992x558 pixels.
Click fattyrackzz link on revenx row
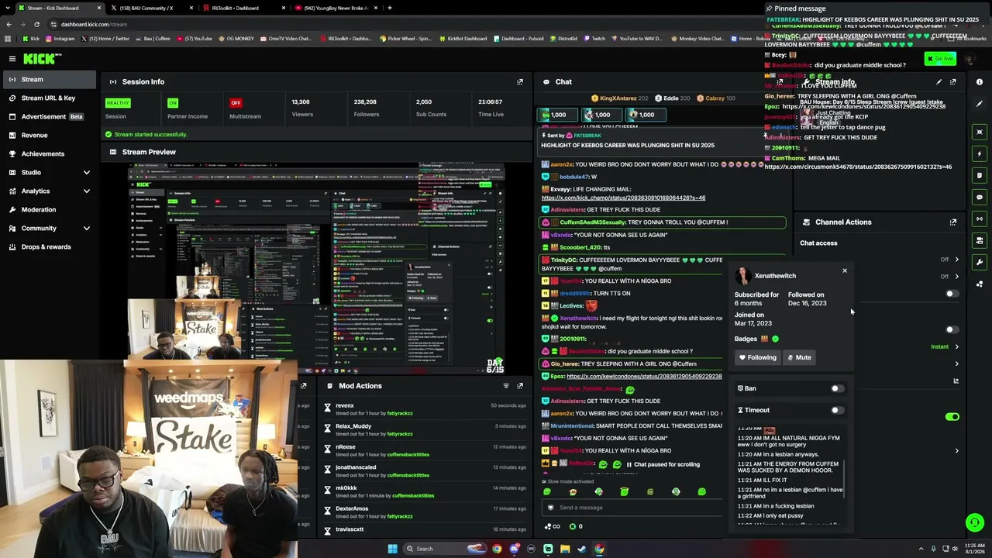(x=400, y=413)
